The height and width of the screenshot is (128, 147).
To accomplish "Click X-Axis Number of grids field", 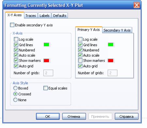I will [48, 73].
